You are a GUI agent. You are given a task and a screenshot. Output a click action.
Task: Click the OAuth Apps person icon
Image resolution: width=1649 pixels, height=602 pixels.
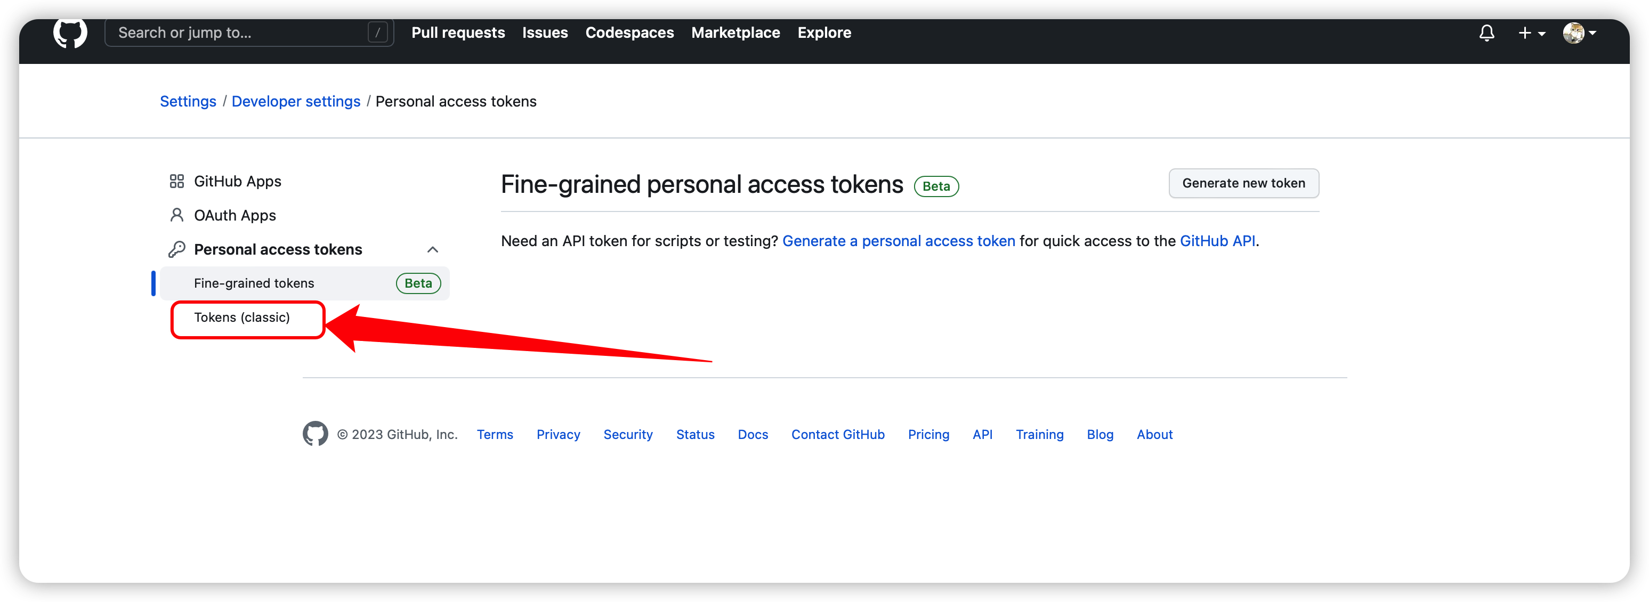click(177, 216)
